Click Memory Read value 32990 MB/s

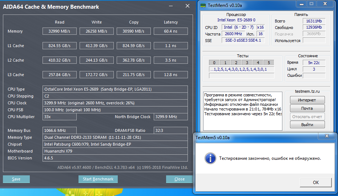click(60, 31)
